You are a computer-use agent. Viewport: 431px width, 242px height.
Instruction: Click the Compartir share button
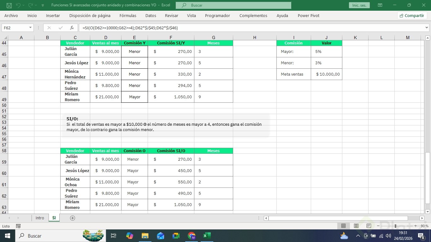tap(412, 15)
